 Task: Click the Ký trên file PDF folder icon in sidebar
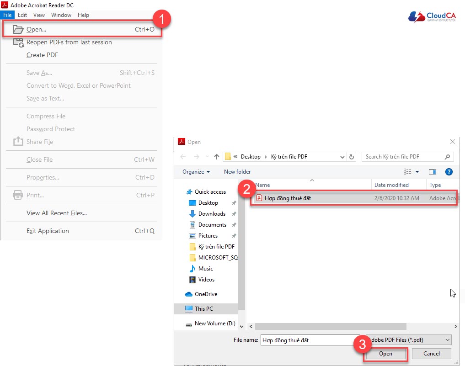point(192,247)
